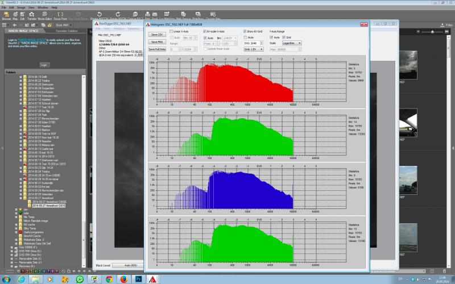Open the Scale Logarithm dropdown
This screenshot has width=455, height=284.
coord(292,43)
